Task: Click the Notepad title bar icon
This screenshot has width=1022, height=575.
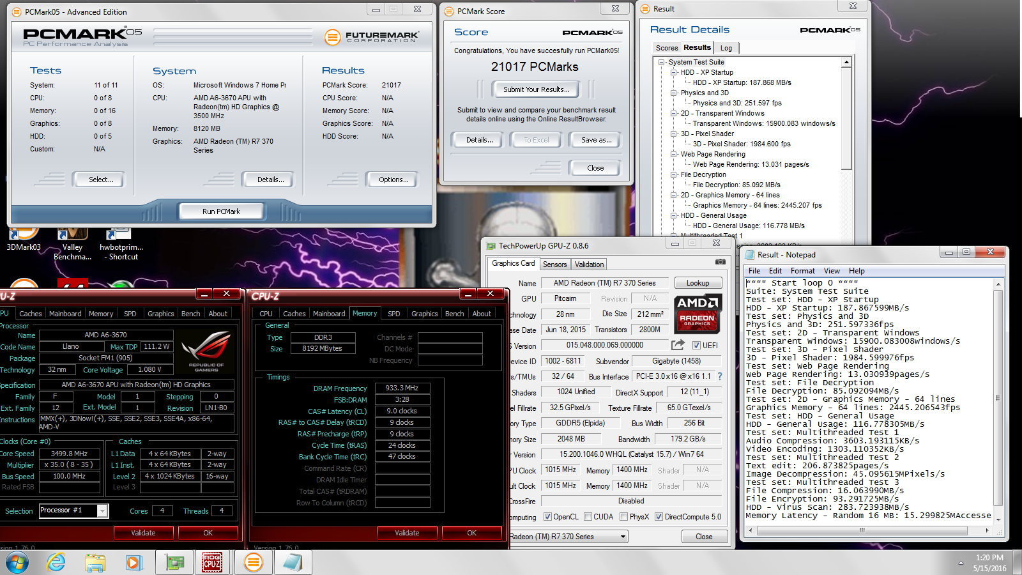Action: pyautogui.click(x=750, y=255)
